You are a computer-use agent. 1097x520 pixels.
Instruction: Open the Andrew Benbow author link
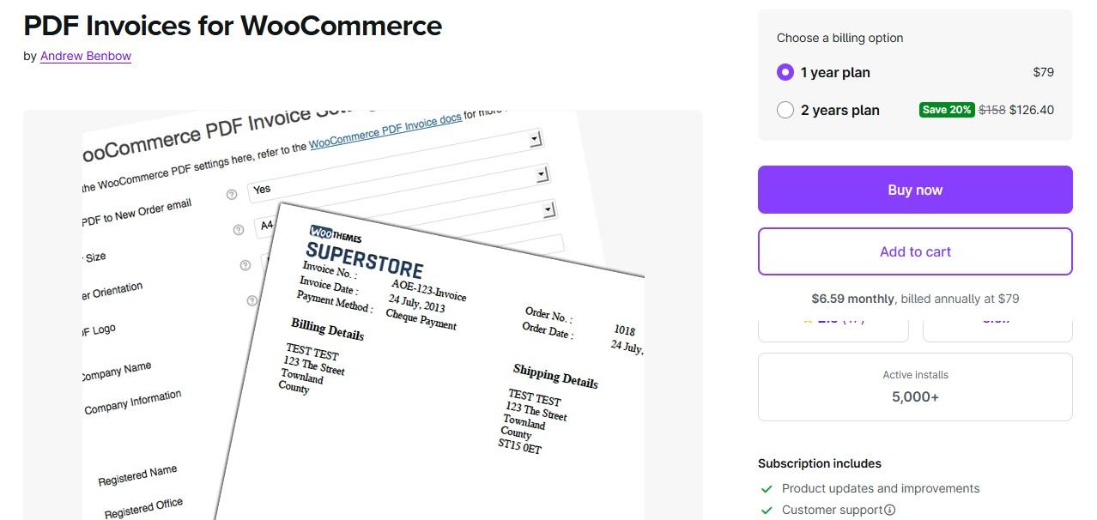(86, 56)
